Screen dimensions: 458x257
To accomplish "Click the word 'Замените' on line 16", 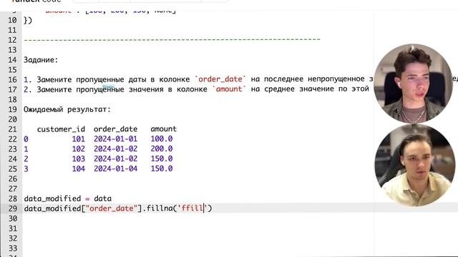I will pos(54,79).
